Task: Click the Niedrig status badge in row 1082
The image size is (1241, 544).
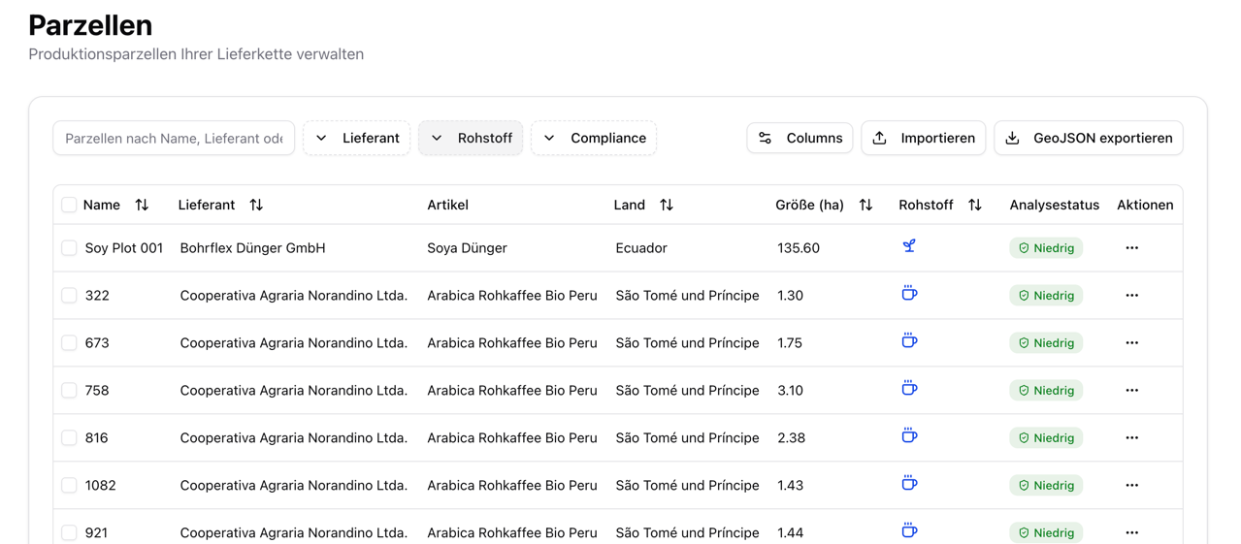Action: click(1046, 486)
